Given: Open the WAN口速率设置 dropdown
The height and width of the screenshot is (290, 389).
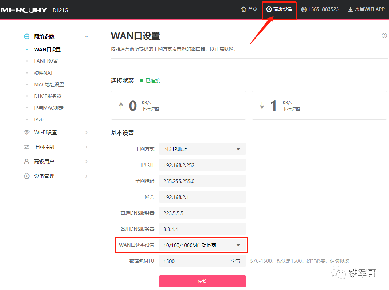Looking at the screenshot, I should coord(202,245).
